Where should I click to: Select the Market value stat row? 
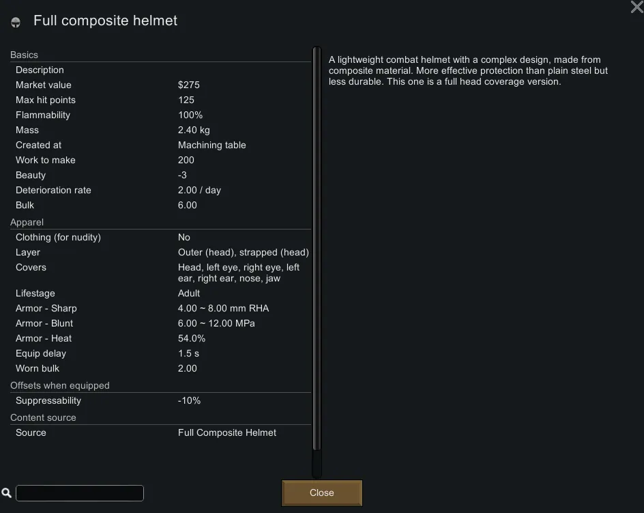click(160, 85)
